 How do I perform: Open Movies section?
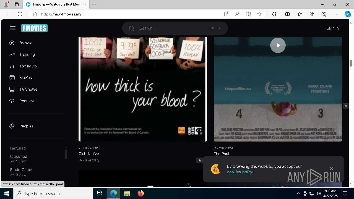25,78
